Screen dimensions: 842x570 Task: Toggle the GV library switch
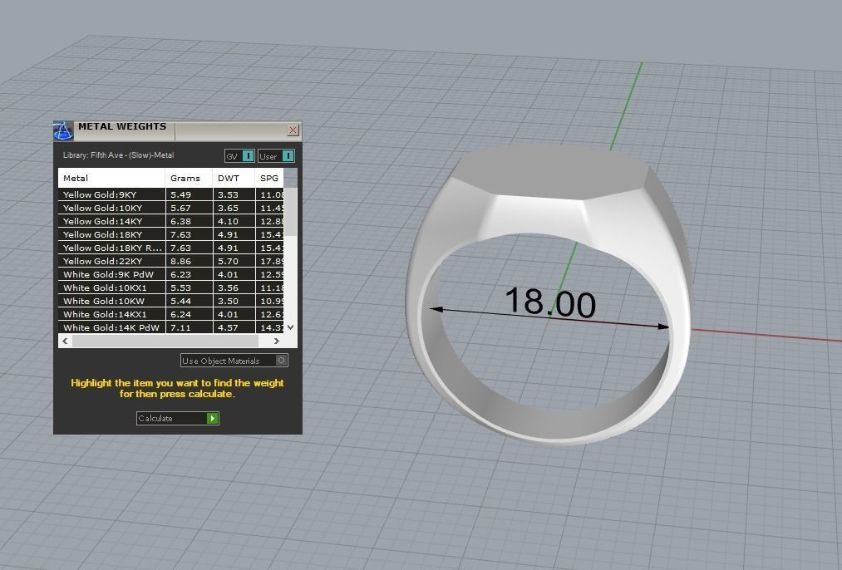[x=239, y=156]
